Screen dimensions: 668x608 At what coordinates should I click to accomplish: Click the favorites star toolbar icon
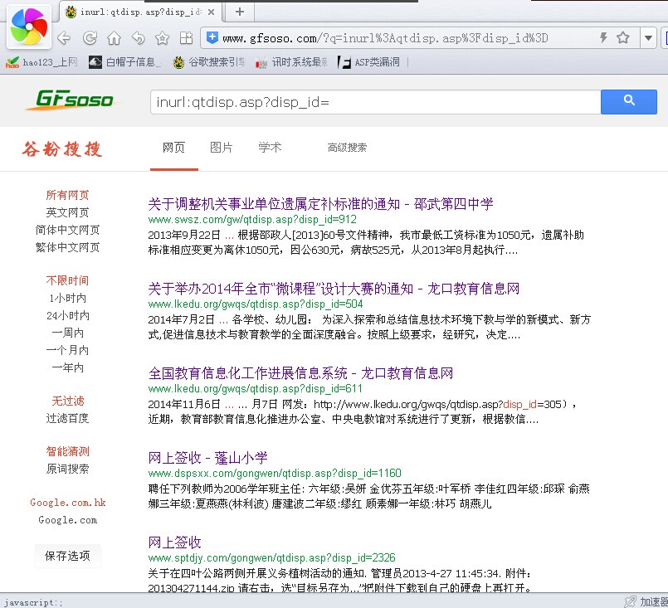[163, 38]
